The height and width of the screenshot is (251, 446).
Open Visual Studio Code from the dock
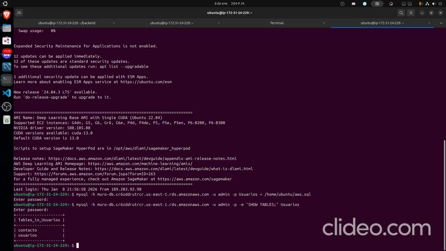7,93
